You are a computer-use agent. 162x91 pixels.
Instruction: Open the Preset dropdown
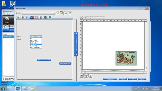point(39,13)
